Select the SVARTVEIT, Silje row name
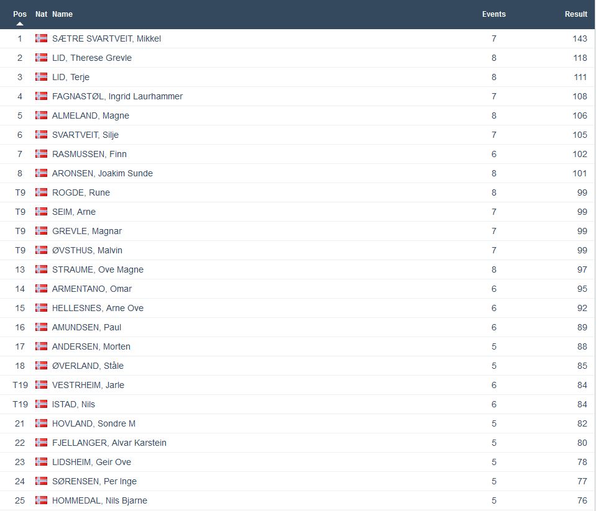The width and height of the screenshot is (596, 511). coord(85,135)
